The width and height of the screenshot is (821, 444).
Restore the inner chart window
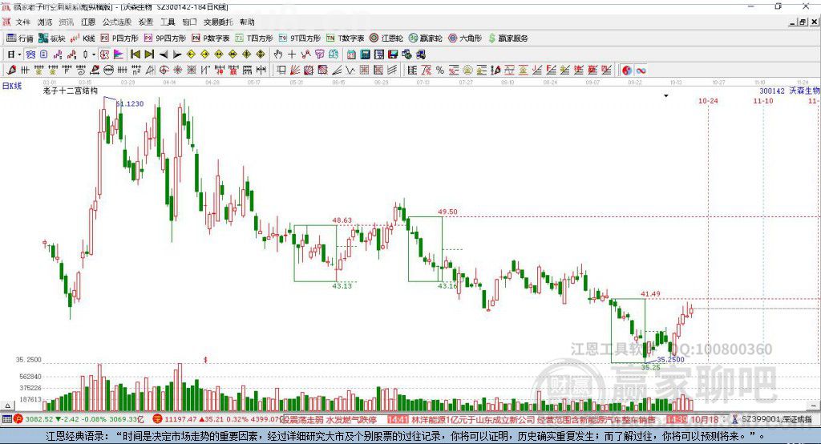pyautogui.click(x=803, y=22)
